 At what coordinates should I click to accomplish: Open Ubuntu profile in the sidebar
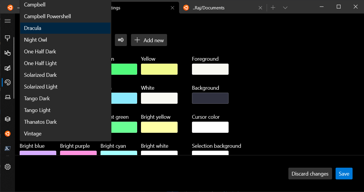tap(8, 134)
